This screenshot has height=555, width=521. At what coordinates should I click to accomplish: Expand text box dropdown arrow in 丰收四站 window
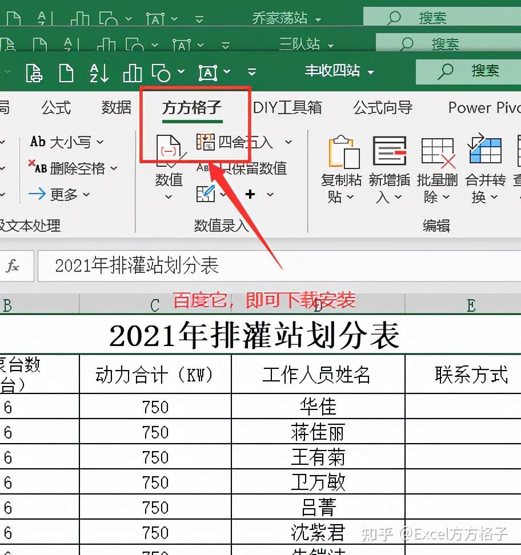[x=227, y=71]
